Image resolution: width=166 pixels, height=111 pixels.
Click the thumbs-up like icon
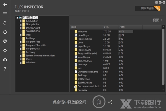(x=5, y=59)
